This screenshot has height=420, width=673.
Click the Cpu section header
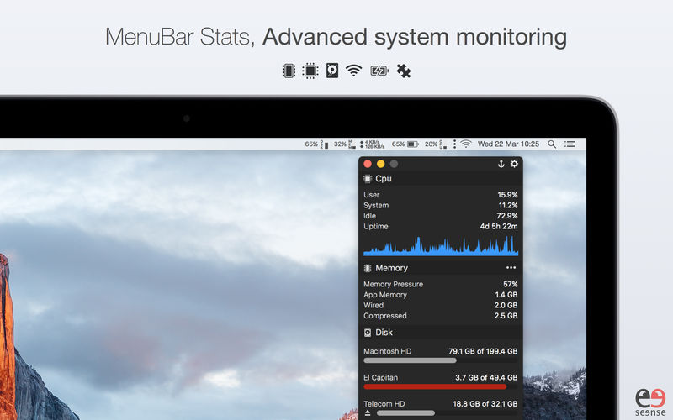[x=440, y=179]
